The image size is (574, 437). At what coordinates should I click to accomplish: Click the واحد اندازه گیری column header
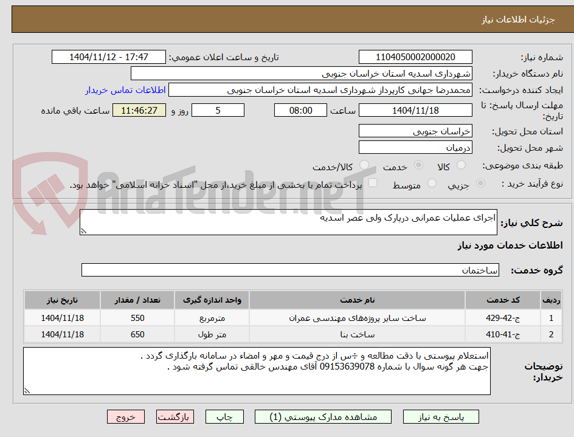(x=212, y=300)
